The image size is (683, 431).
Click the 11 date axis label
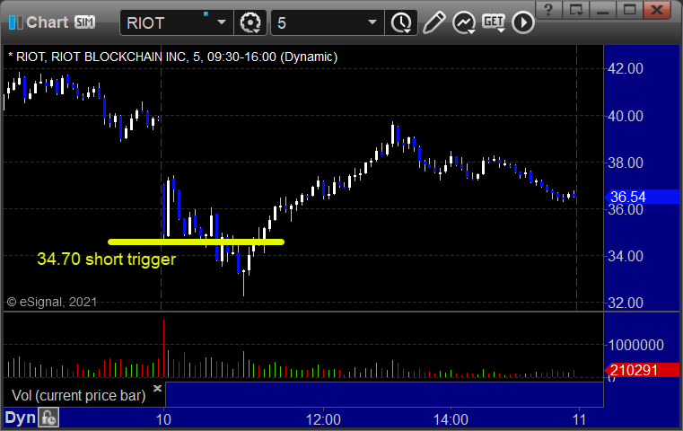click(x=579, y=420)
